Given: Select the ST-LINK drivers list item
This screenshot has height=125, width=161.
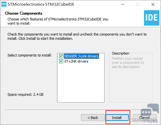Looking at the screenshot, I should pyautogui.click(x=76, y=61).
